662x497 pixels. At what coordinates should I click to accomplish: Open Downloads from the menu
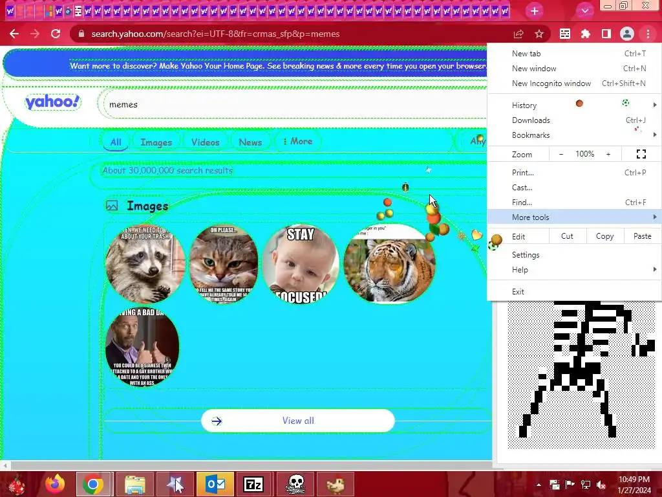point(574,120)
